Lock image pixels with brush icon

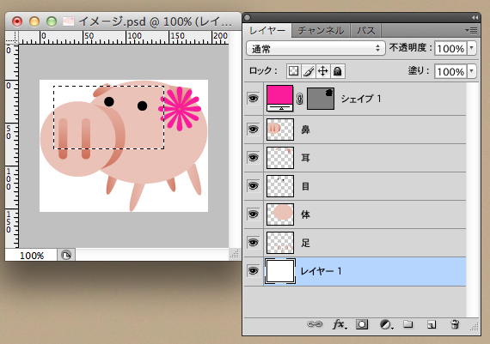309,71
